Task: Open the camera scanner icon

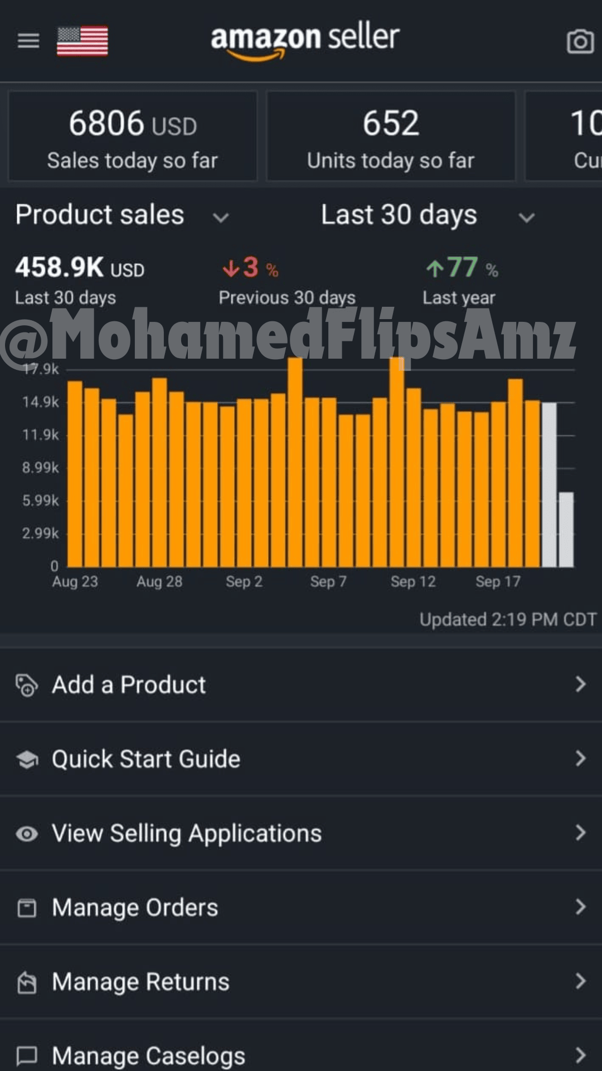Action: coord(580,41)
